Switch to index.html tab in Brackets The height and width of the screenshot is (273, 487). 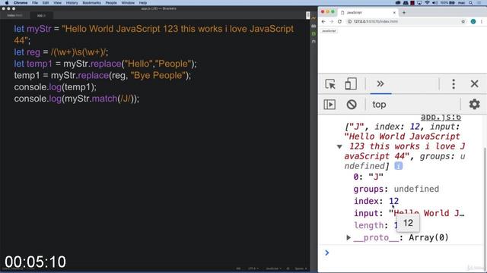click(x=14, y=15)
